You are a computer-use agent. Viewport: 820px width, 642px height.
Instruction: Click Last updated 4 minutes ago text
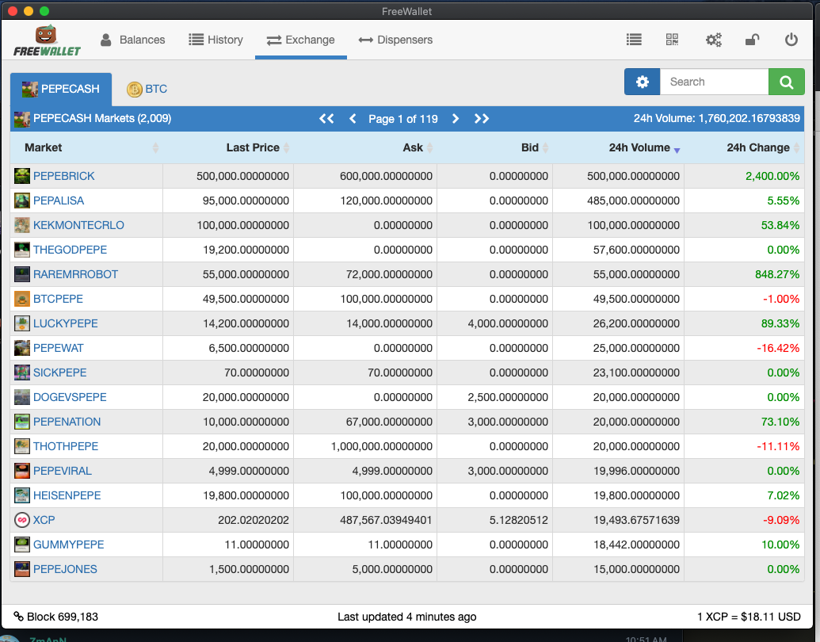coord(407,617)
